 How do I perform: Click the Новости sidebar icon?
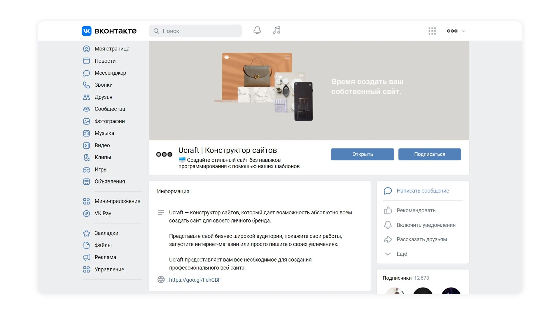[86, 61]
